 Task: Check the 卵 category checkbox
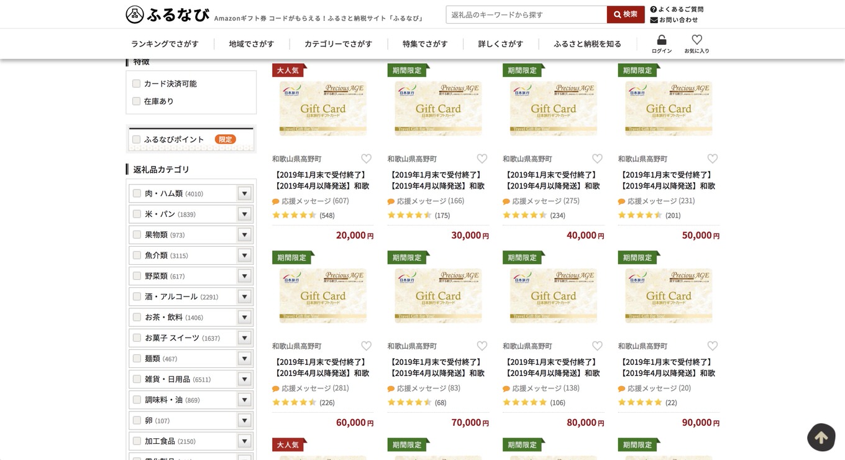[x=137, y=420]
